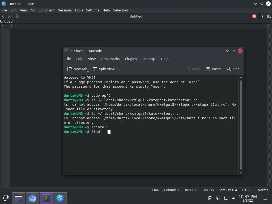Click Kate's split view icon at top right
Viewport: 272px width, 204px height.
coord(269,16)
